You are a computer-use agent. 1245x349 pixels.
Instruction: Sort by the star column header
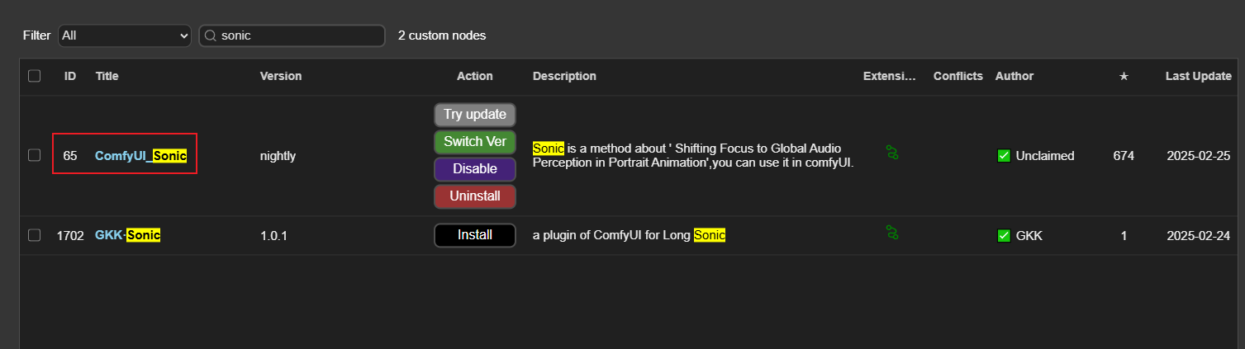[x=1123, y=76]
